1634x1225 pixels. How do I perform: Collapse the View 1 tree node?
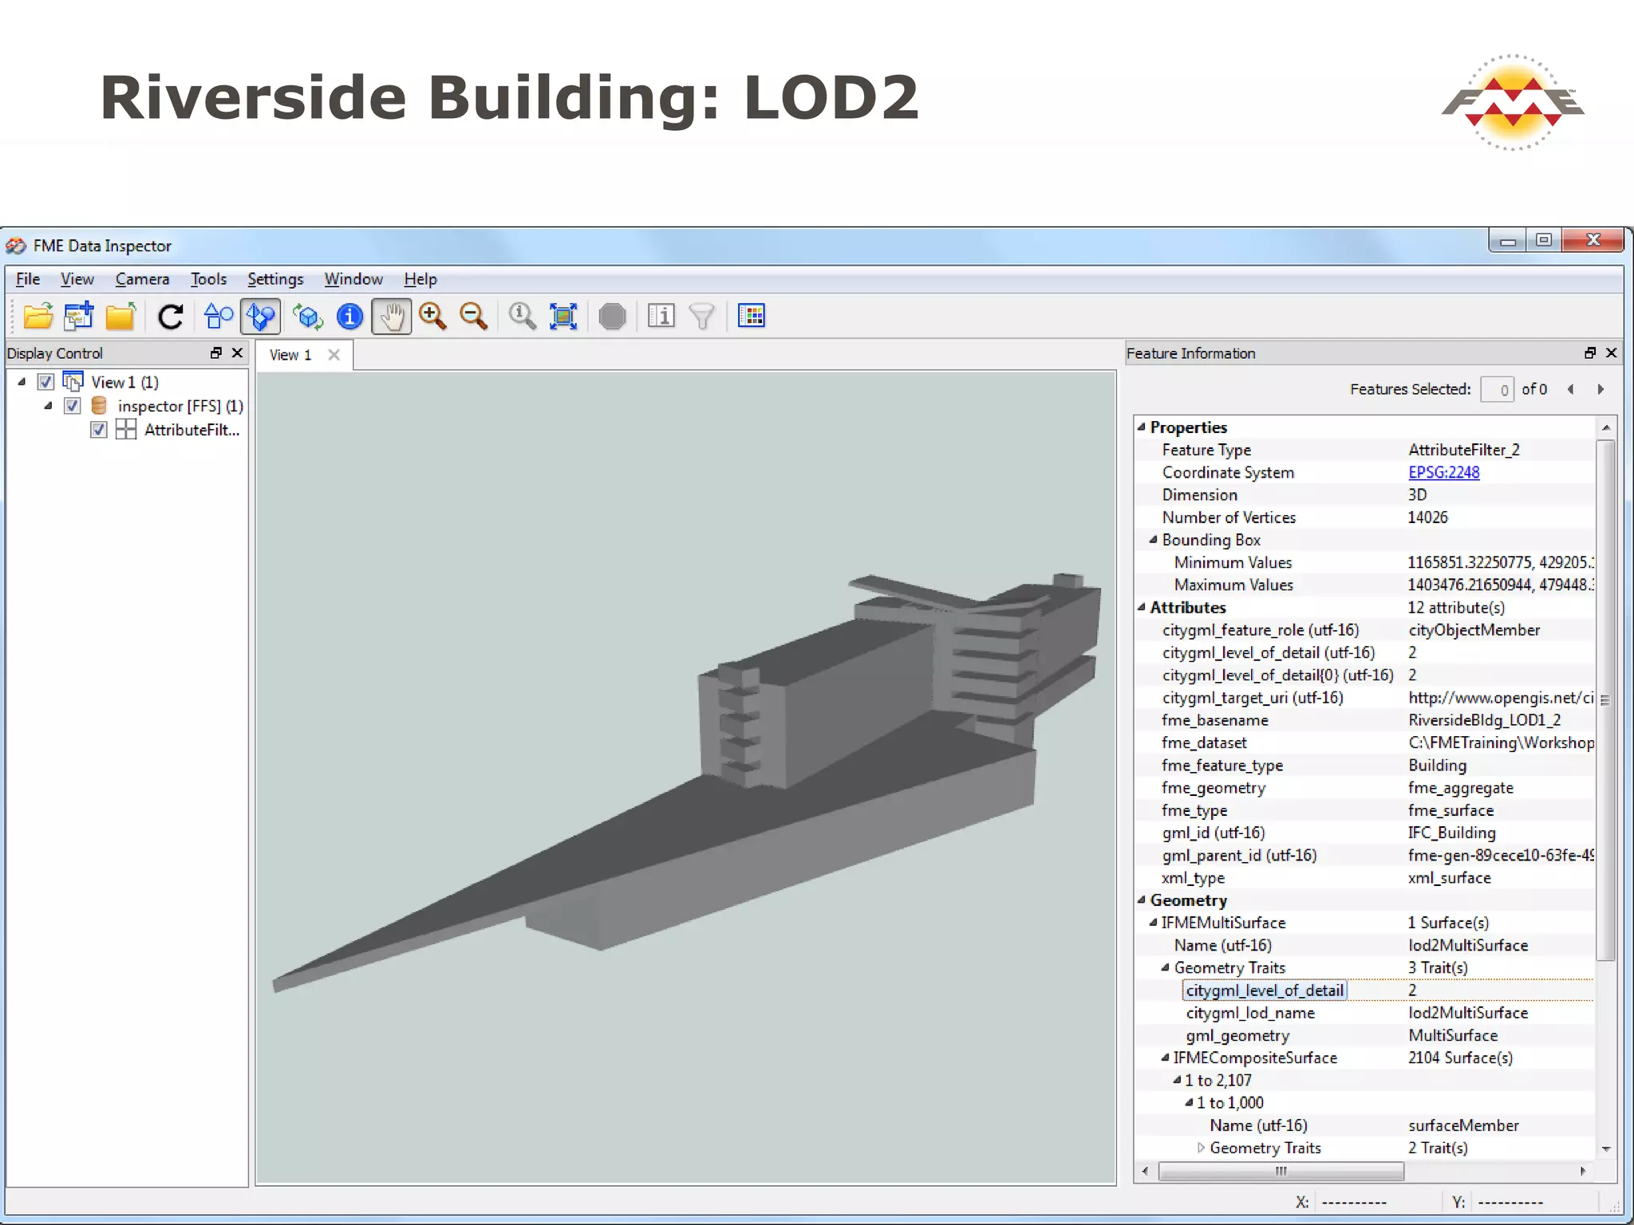point(22,382)
